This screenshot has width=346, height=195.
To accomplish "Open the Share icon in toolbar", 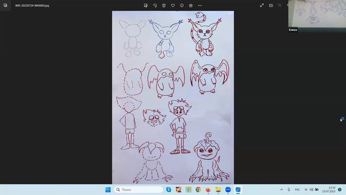I will (x=191, y=5).
